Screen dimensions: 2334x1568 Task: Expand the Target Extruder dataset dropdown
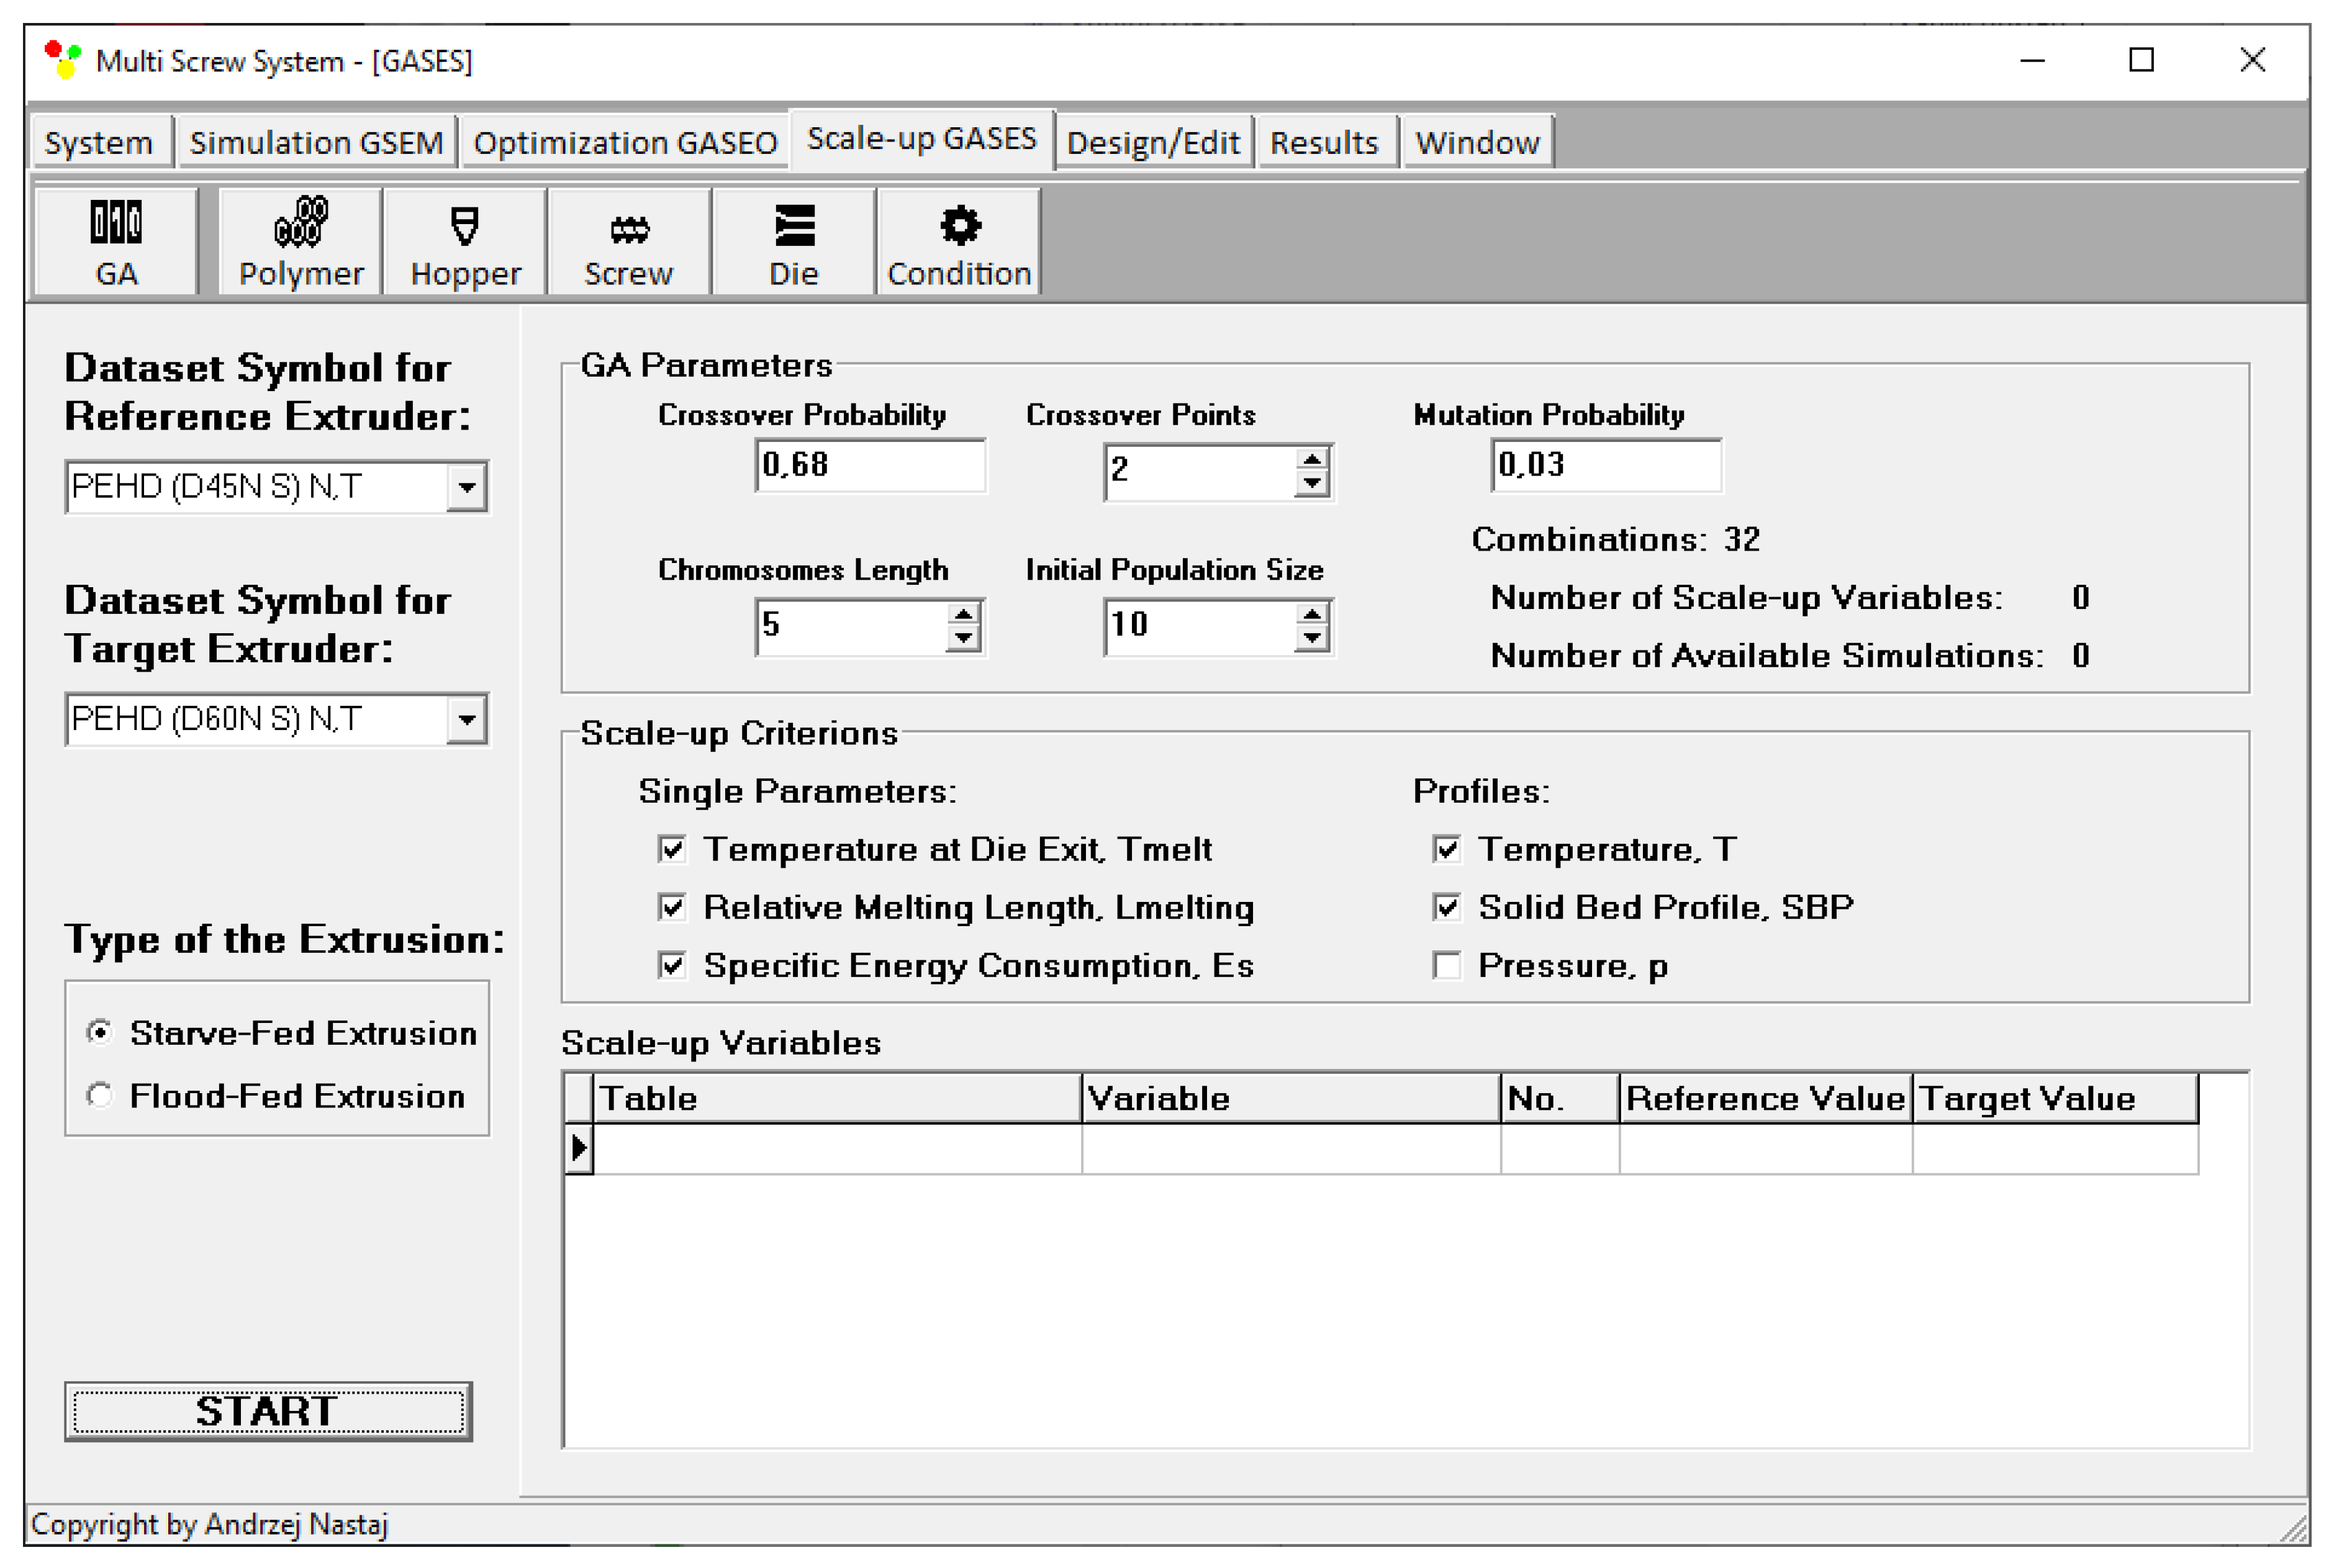coord(466,720)
